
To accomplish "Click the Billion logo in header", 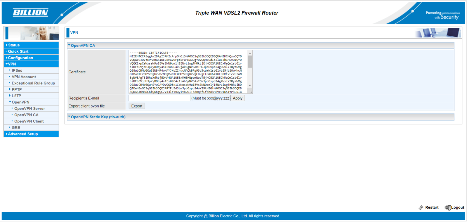I will 30,12.
